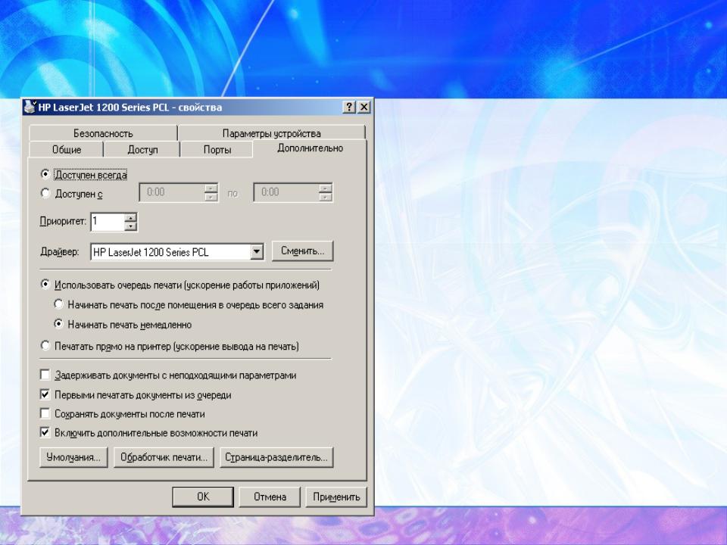The height and width of the screenshot is (545, 727).
Task: Enable Сохранять документы после печати
Action: [x=45, y=413]
